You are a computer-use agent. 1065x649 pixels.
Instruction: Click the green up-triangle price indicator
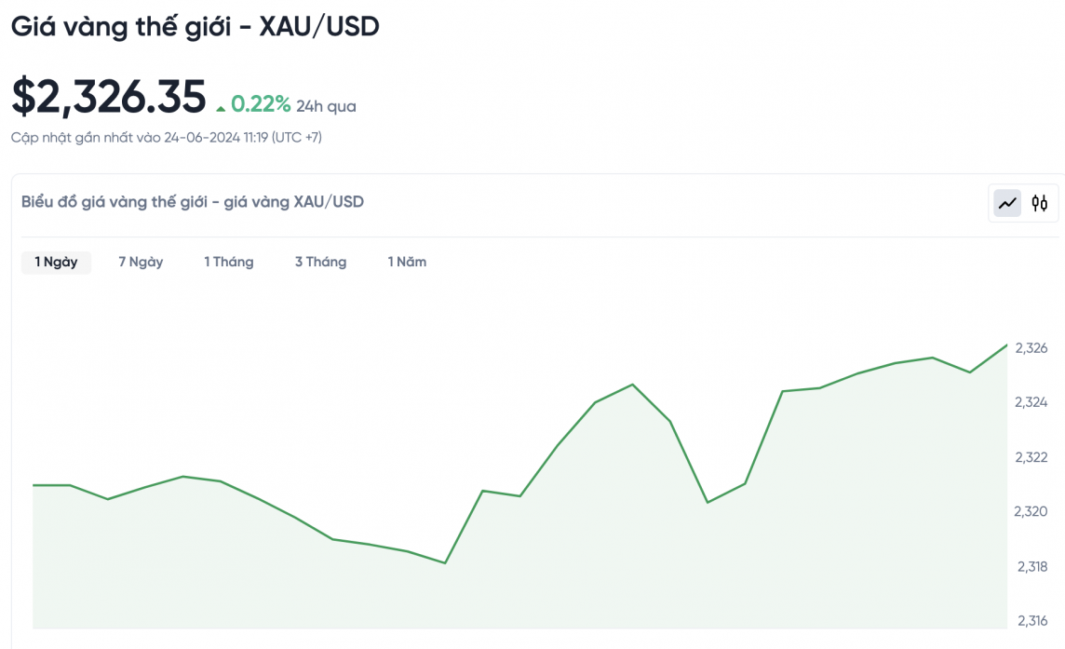point(221,108)
